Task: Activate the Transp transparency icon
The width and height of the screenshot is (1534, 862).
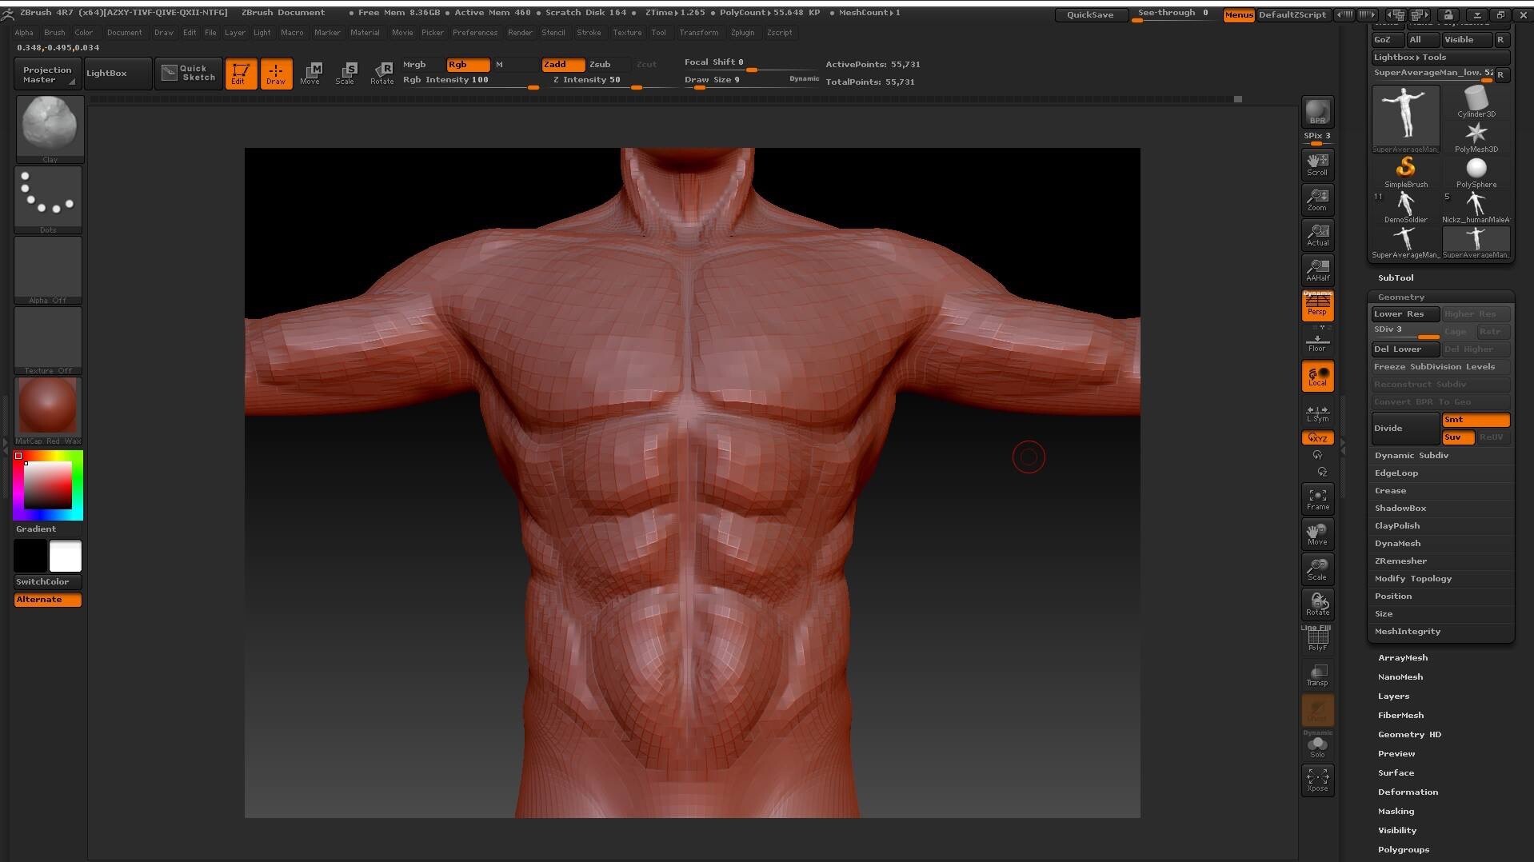Action: (1316, 674)
